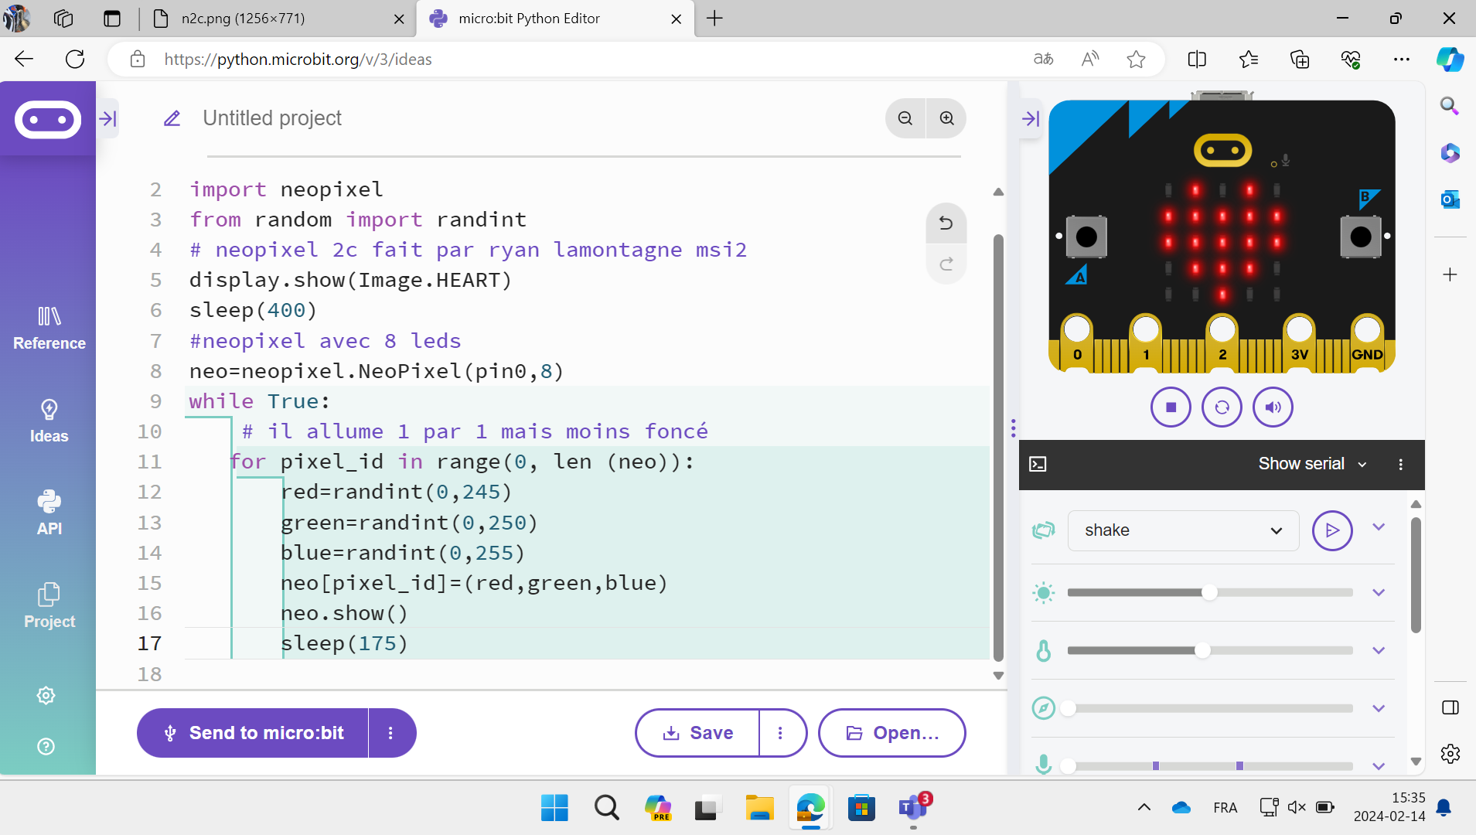The image size is (1476, 835).
Task: Expand Show serial panel
Action: 1312,464
